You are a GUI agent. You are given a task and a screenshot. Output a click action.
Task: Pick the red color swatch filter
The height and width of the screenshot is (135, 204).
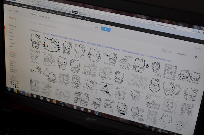(11, 82)
